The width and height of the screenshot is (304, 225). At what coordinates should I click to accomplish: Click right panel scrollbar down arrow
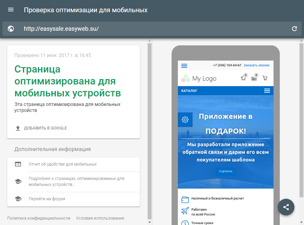(x=301, y=222)
